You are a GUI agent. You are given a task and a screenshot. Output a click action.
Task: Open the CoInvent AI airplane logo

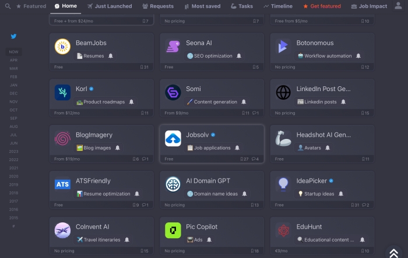point(62,230)
